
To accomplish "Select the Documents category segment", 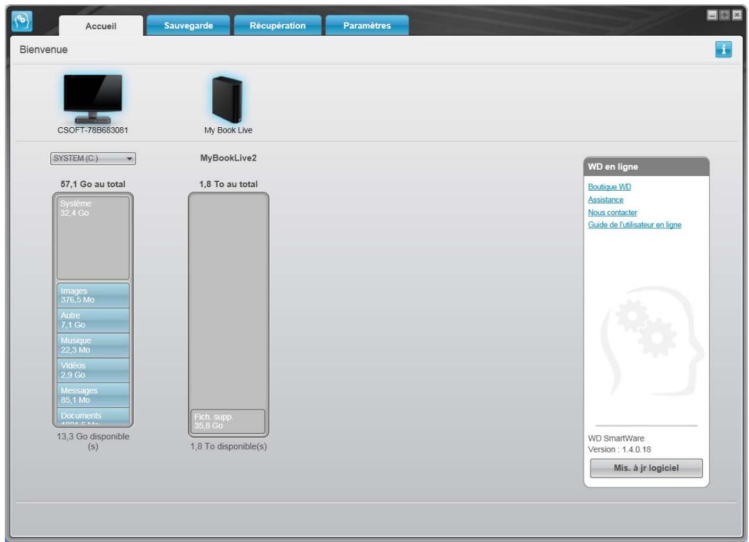I will click(x=93, y=416).
